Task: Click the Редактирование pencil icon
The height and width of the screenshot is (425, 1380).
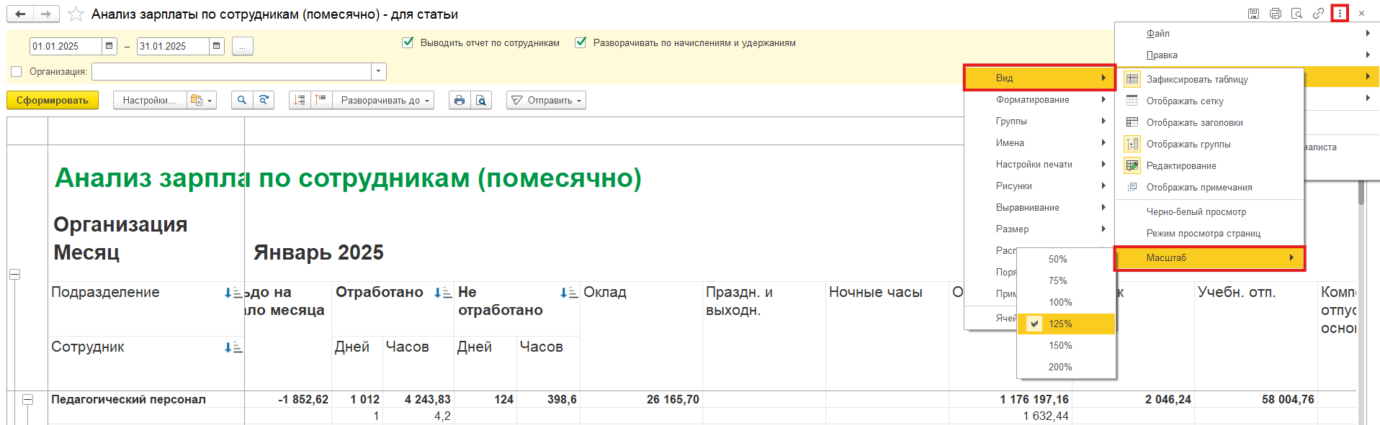Action: tap(1132, 165)
